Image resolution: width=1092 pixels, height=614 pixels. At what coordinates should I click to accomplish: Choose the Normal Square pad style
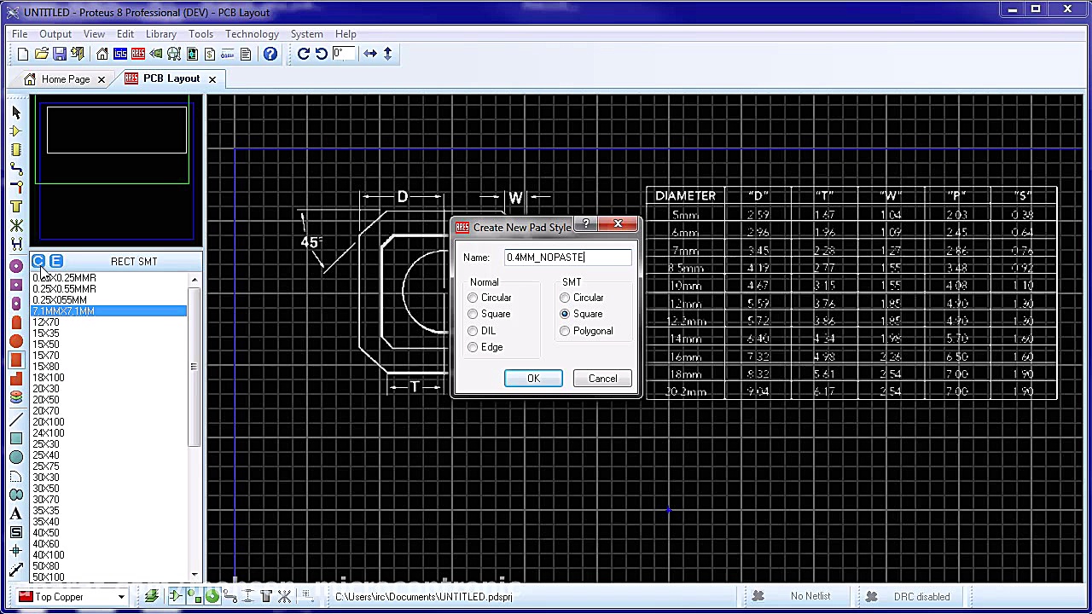point(473,314)
